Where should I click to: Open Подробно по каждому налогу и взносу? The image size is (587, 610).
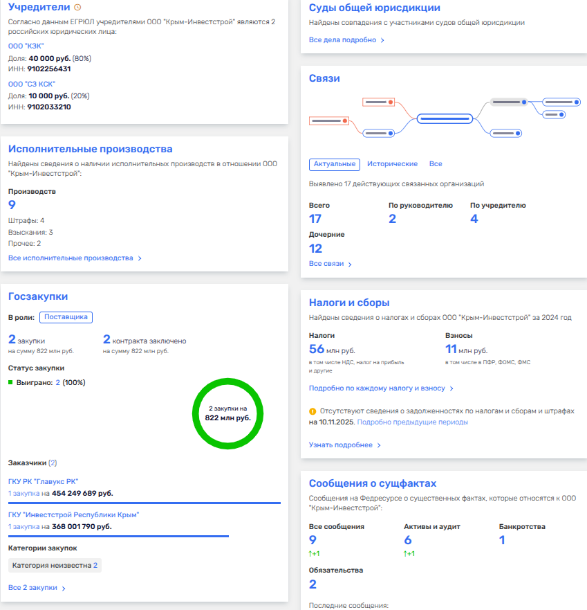[x=381, y=388]
